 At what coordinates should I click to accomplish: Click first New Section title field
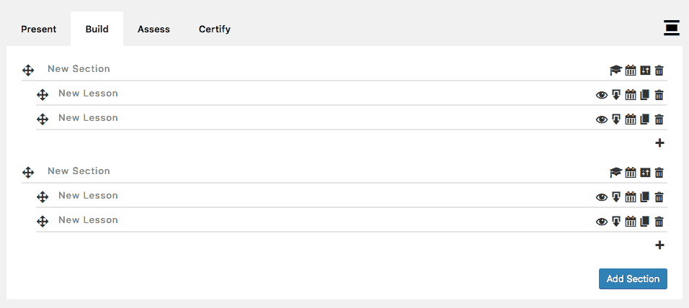325,69
